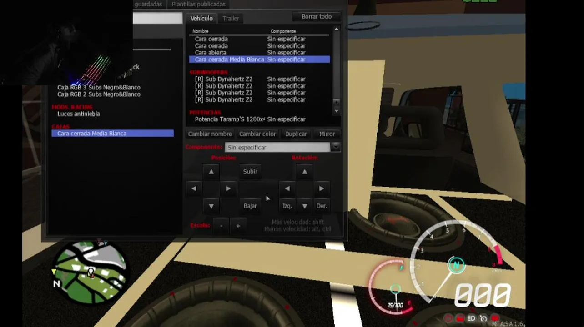Click the Rotación right arrow
This screenshot has width=584, height=327.
pos(322,188)
